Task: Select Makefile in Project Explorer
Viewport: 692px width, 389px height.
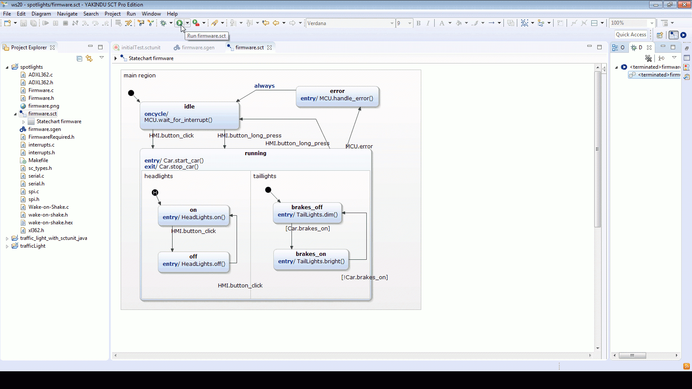Action: (38, 160)
